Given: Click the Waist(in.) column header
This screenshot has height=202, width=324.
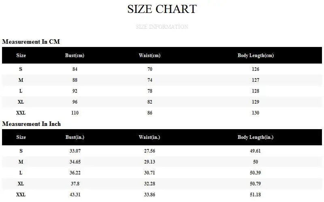Looking at the screenshot, I should (x=150, y=137).
